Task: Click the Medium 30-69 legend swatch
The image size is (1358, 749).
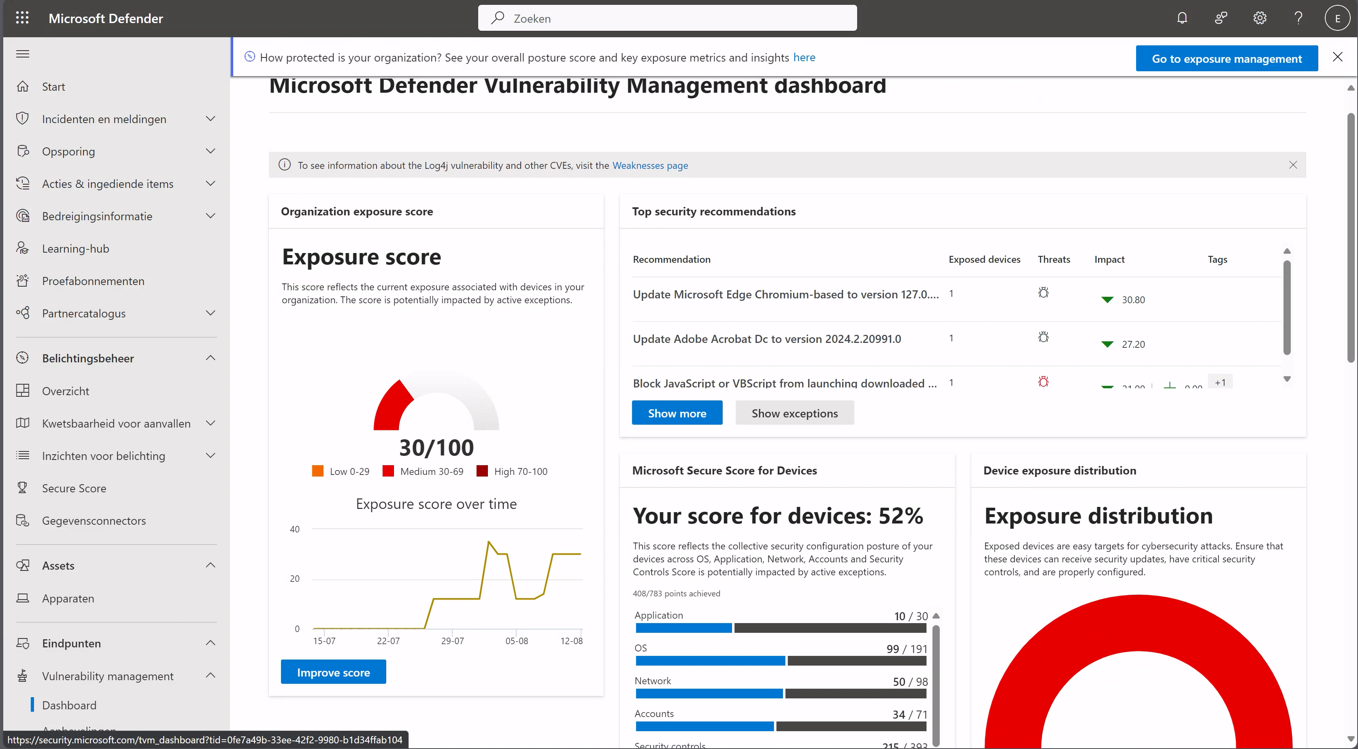Action: click(388, 471)
